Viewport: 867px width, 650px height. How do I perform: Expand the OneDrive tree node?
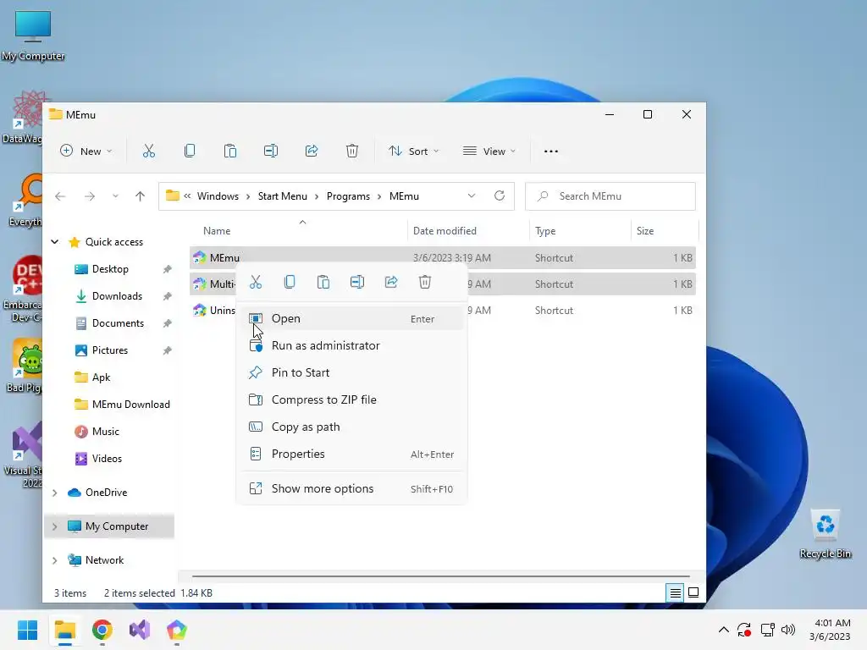tap(55, 493)
